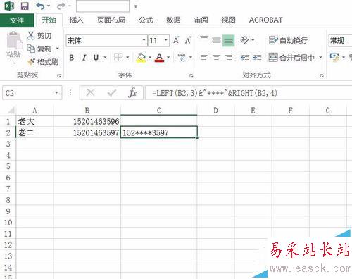Select cell A2 containing 老二
The width and height of the screenshot is (352, 279).
[34, 132]
